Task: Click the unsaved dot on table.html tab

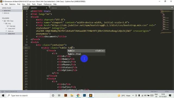Action: pyautogui.click(x=46, y=8)
